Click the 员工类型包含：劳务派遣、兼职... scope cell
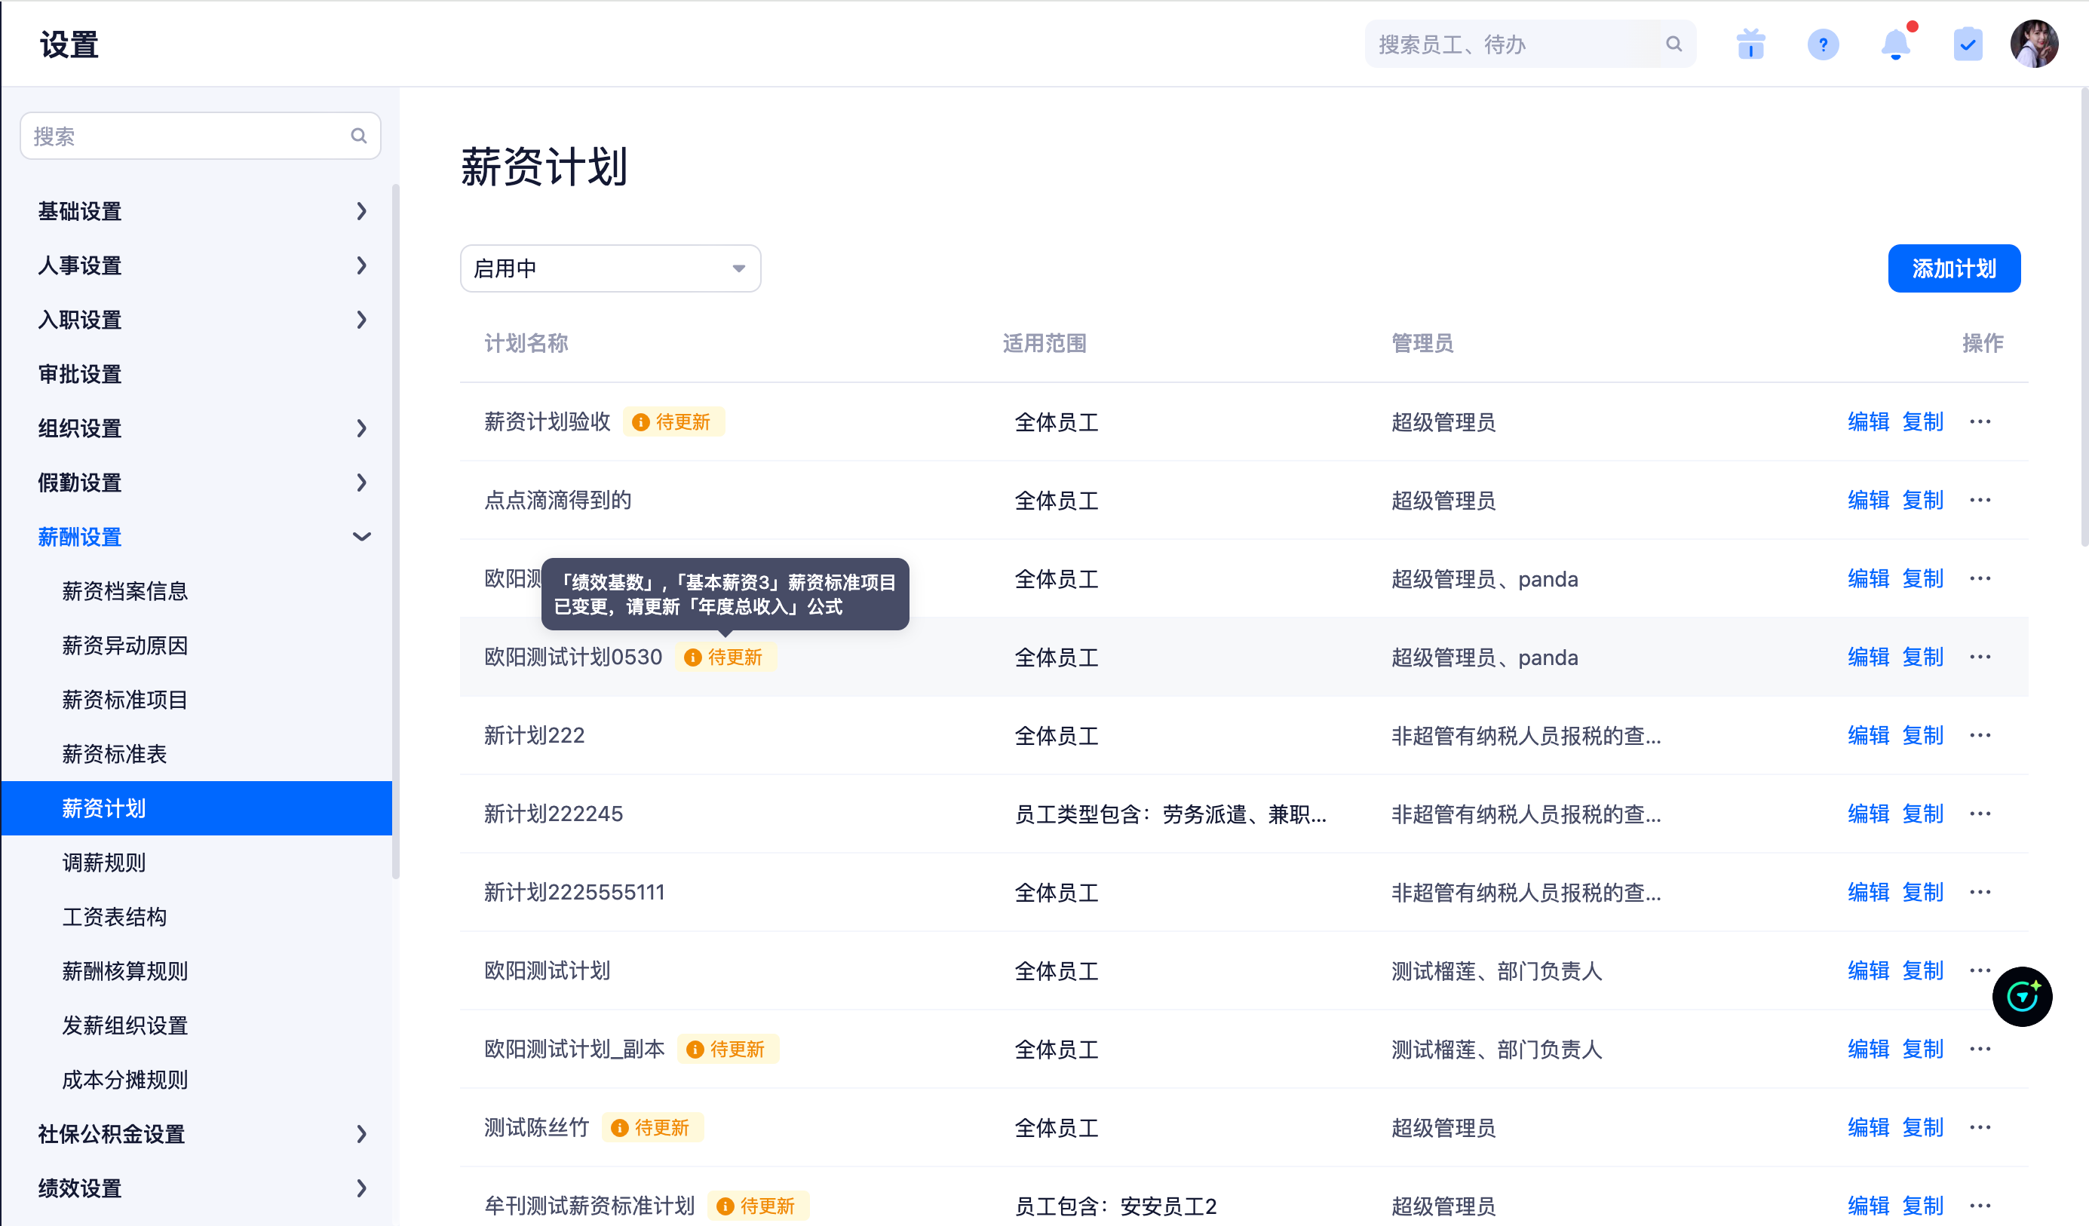2089x1226 pixels. tap(1170, 814)
